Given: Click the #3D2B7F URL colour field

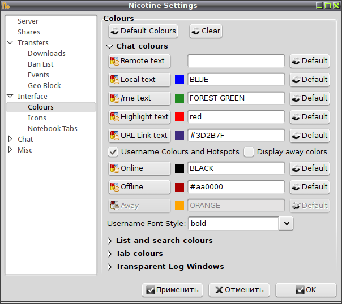Looking at the screenshot, I should [236, 136].
